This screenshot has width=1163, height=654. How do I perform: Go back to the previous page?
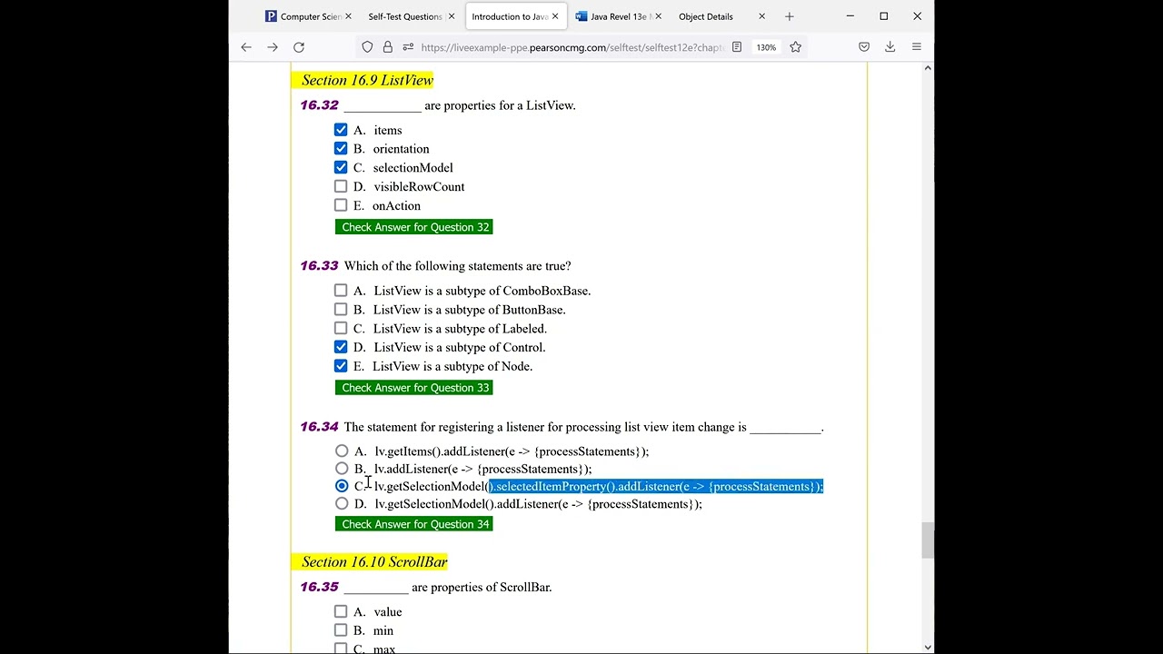[246, 47]
